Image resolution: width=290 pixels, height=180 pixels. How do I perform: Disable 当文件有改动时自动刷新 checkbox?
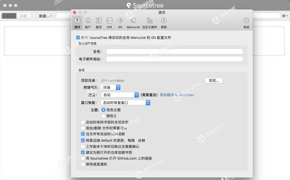point(83,134)
